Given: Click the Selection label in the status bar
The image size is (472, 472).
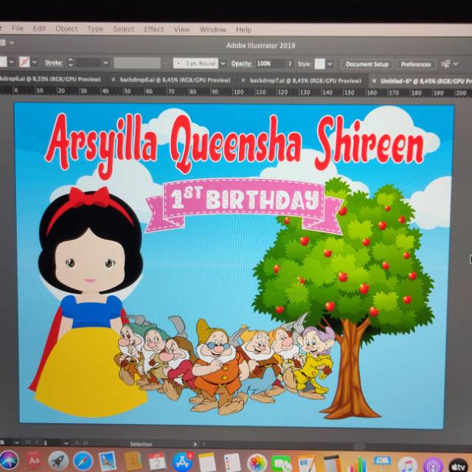Looking at the screenshot, I should click(x=141, y=444).
